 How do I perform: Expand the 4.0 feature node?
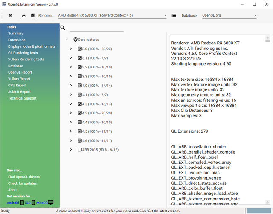71,86
